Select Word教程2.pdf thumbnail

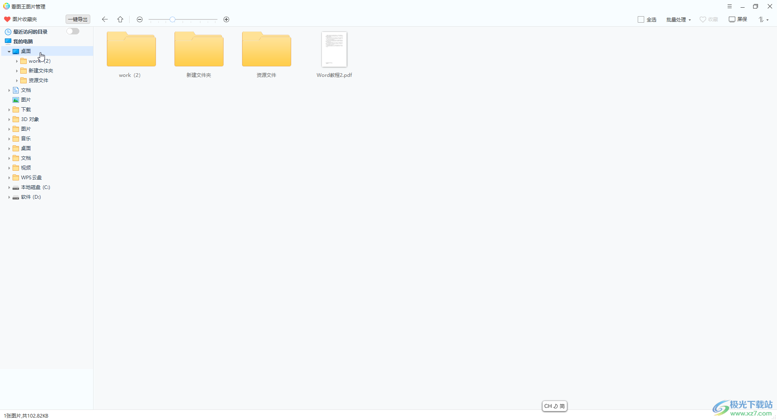(334, 49)
